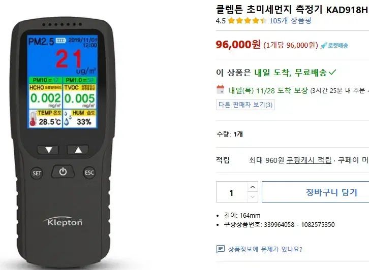Viewport: 369px width, 270px height.
Task: Click the power button icon on the device
Action: coord(63,172)
